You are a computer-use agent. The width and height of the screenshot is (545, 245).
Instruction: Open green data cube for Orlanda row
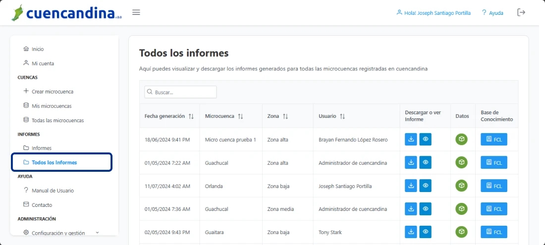click(x=462, y=186)
